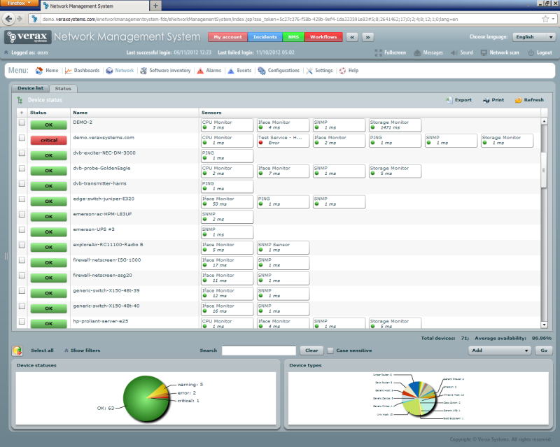This screenshot has width=560, height=447.
Task: Click the Clear search button
Action: click(x=311, y=350)
